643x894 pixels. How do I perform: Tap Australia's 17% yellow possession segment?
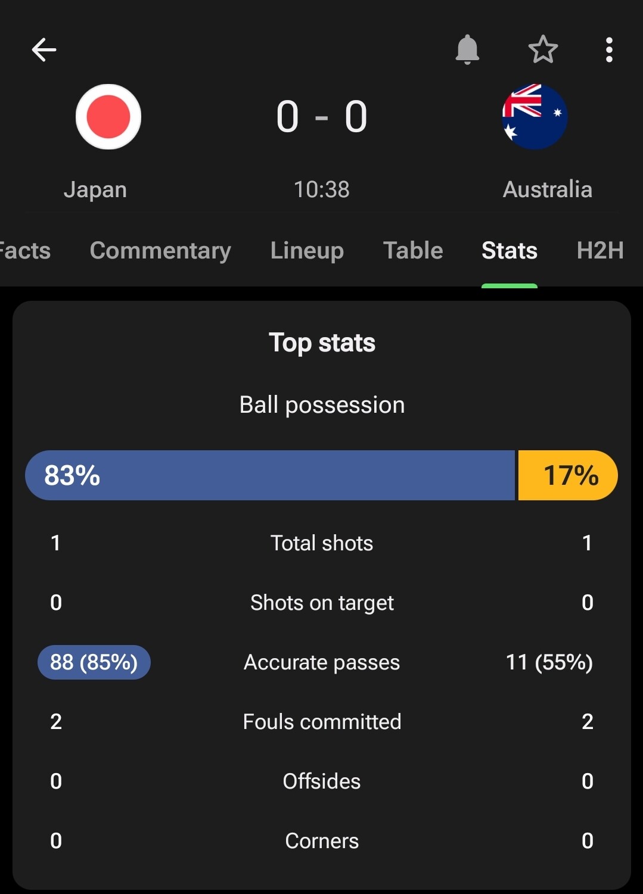click(568, 475)
